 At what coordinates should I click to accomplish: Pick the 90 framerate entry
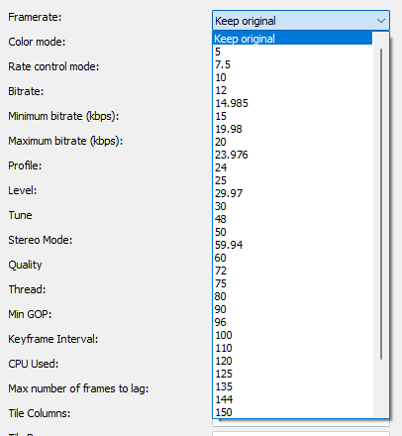(x=292, y=309)
